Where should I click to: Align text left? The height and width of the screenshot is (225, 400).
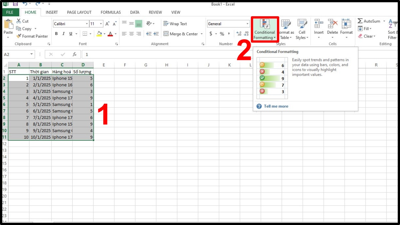(x=124, y=34)
